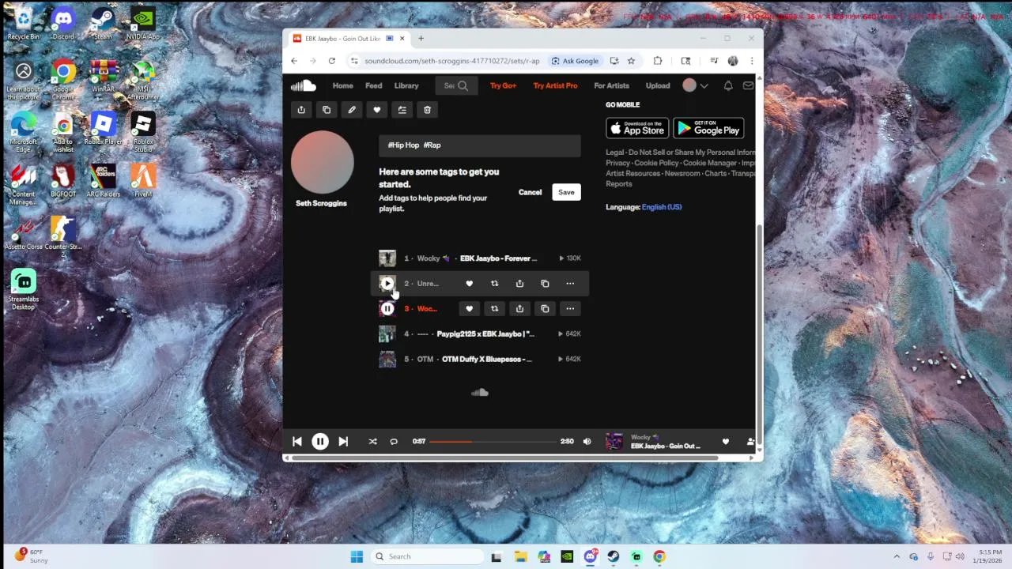Click the horizontal scrollbar at the window bottom
Image resolution: width=1012 pixels, height=569 pixels.
[504, 458]
